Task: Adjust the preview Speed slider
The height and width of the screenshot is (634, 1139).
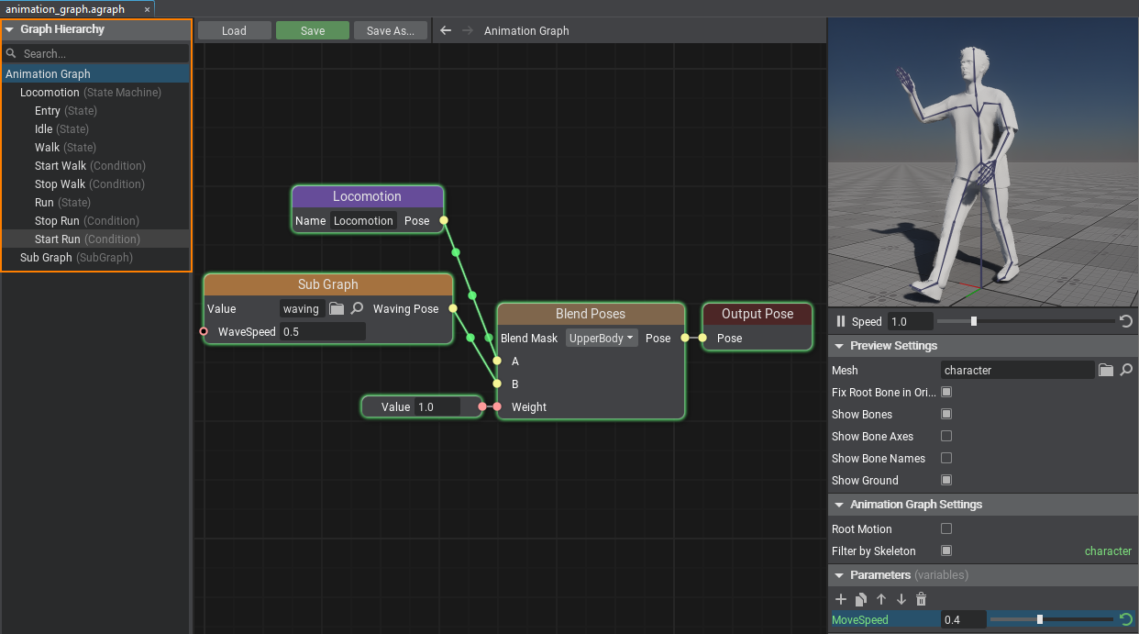Action: point(1026,321)
